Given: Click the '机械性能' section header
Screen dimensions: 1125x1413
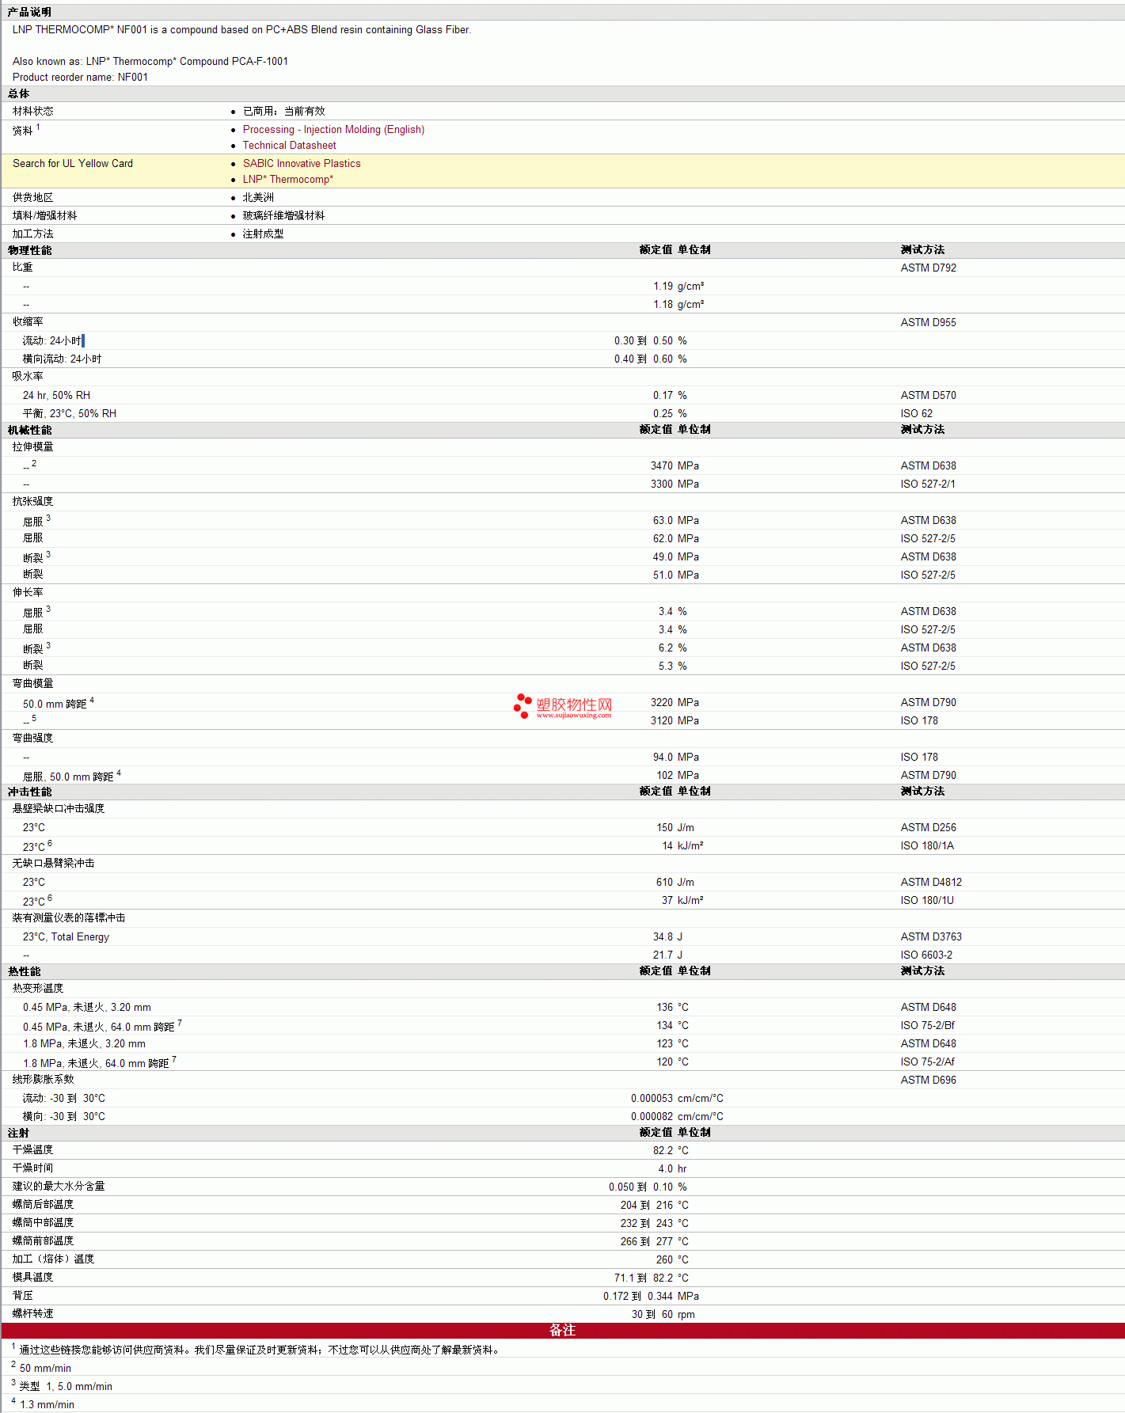Looking at the screenshot, I should click(30, 431).
